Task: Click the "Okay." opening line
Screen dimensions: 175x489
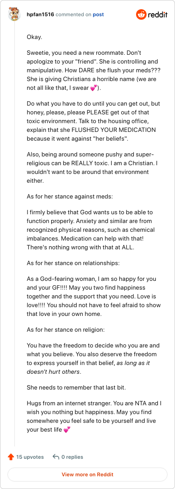Action: click(x=34, y=37)
